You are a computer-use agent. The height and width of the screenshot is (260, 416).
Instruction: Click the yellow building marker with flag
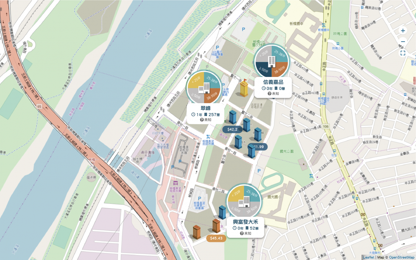[x=244, y=88]
